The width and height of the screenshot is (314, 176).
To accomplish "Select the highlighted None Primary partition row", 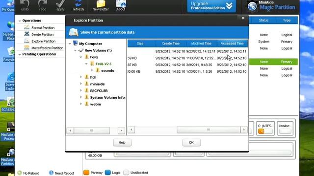I will [x=273, y=62].
